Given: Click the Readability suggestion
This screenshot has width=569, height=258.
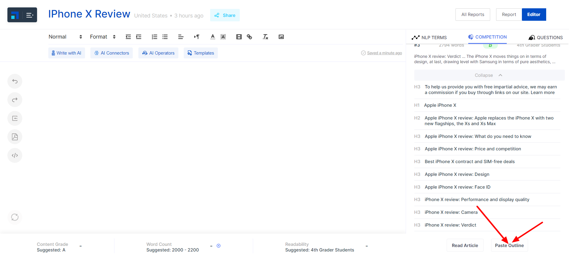Looking at the screenshot, I should coord(319,250).
